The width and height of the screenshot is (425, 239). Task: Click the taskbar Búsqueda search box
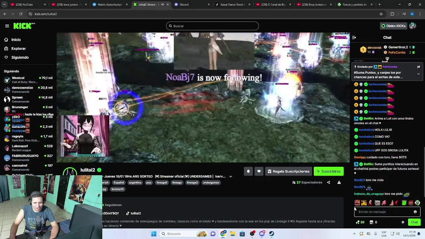[x=183, y=234]
